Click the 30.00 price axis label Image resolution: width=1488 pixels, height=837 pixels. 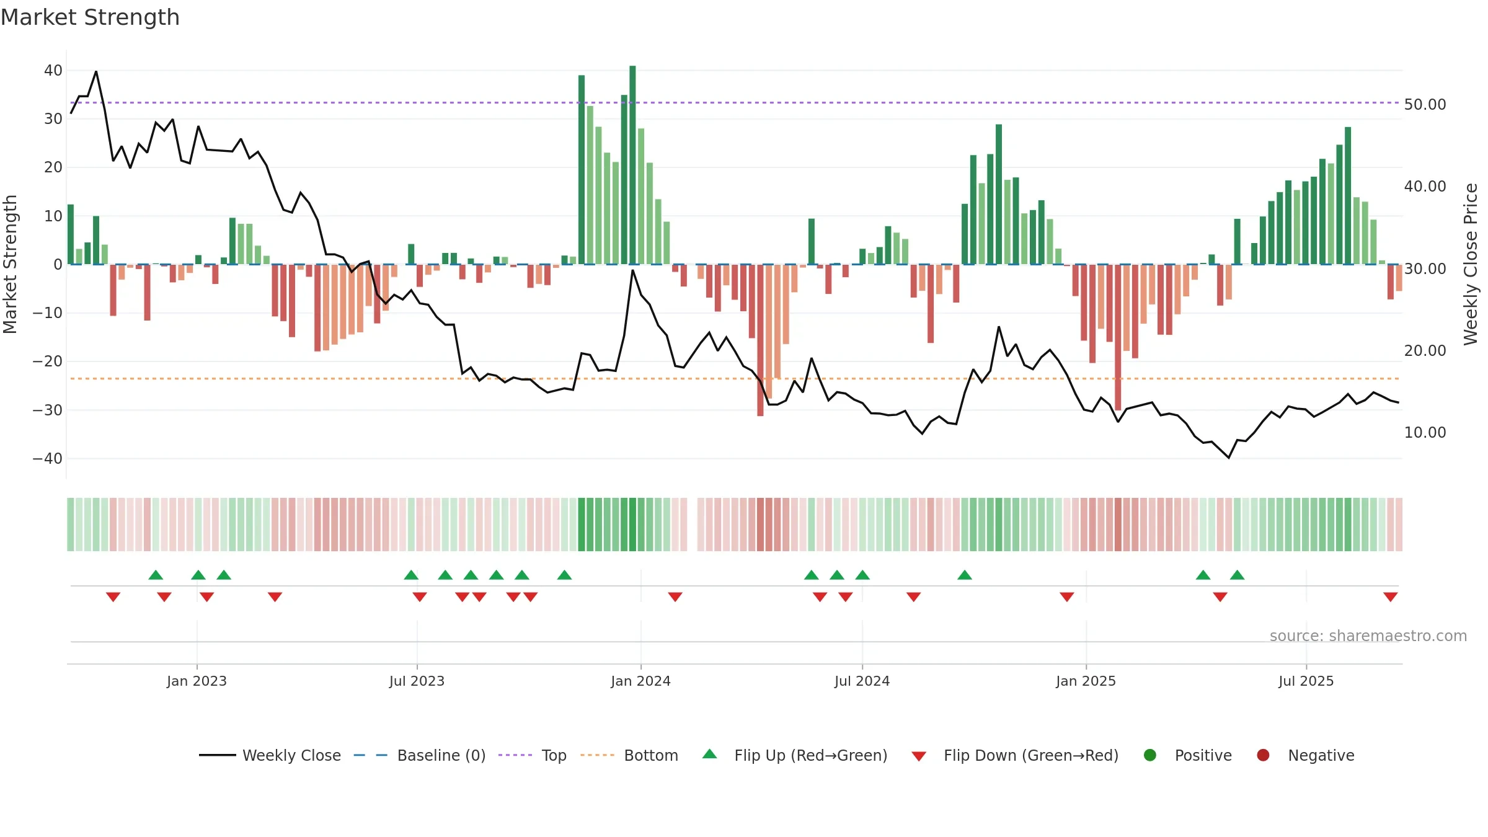[1425, 268]
